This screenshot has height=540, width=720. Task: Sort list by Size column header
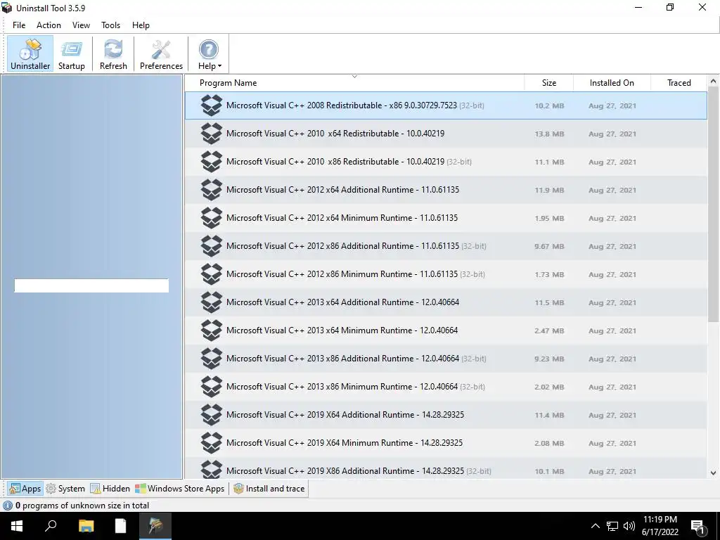[548, 83]
